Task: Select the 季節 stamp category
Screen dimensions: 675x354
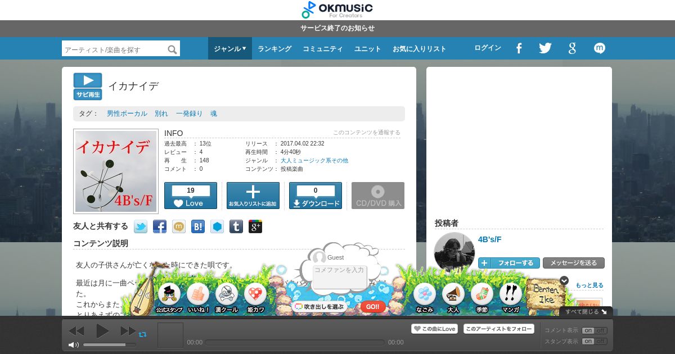Action: point(482,297)
